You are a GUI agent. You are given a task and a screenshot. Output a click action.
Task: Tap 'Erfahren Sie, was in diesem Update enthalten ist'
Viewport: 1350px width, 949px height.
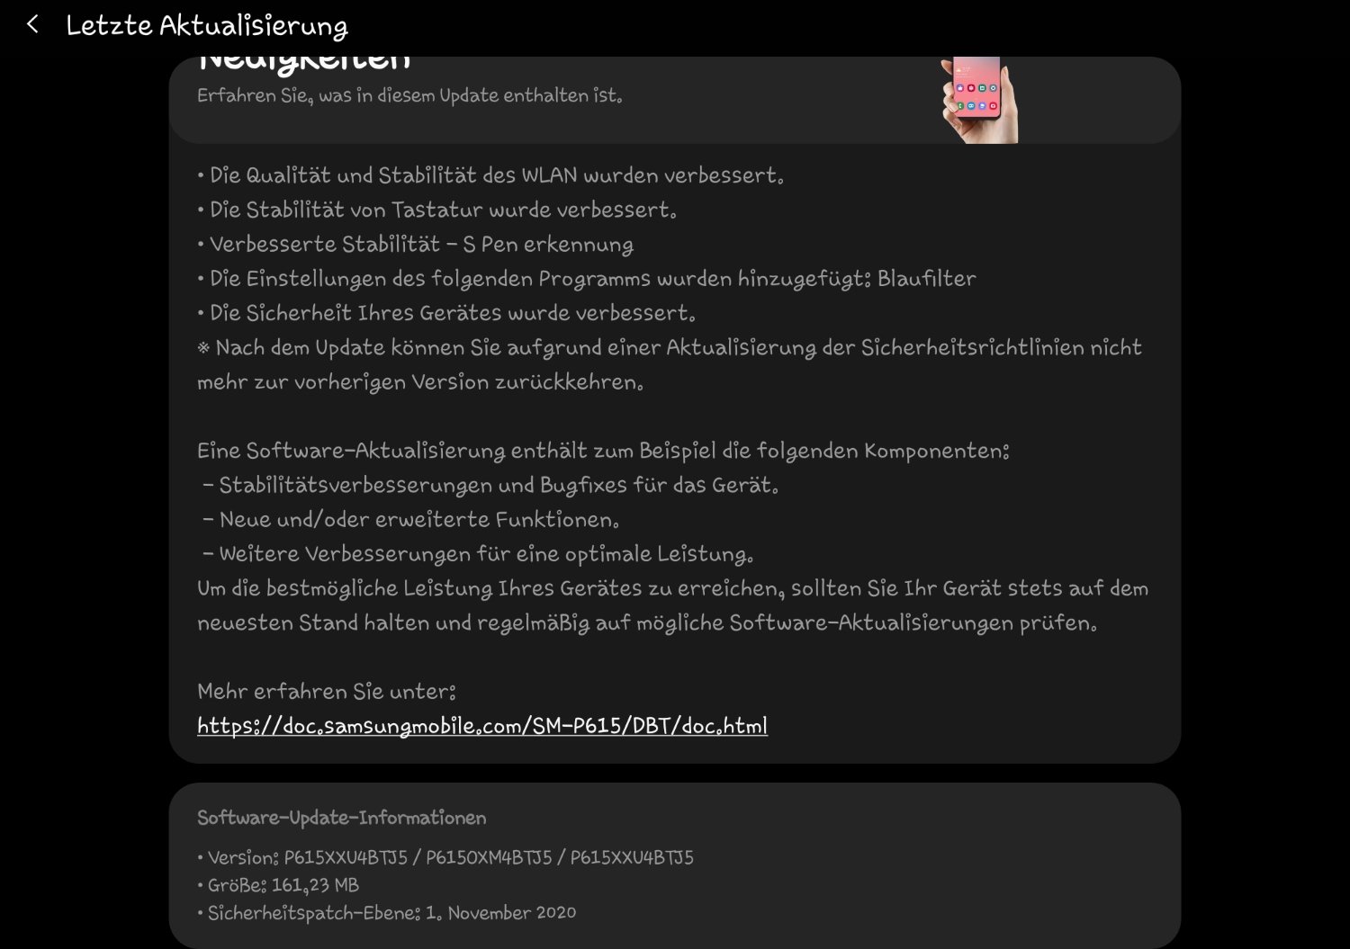tap(409, 95)
